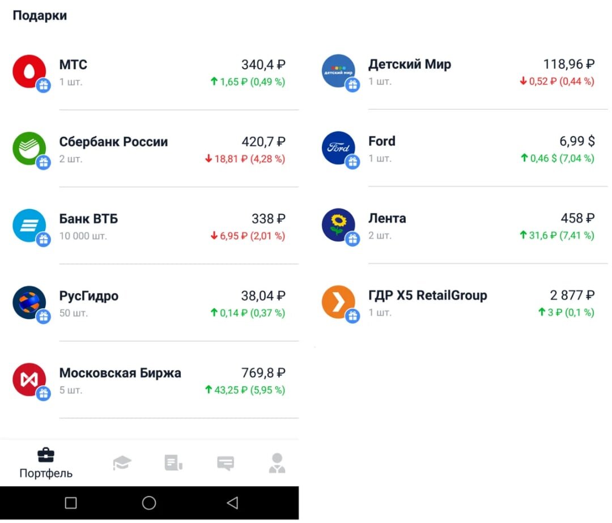Tap the orange X5 RetailGroup logo
The height and width of the screenshot is (523, 612).
tap(338, 302)
